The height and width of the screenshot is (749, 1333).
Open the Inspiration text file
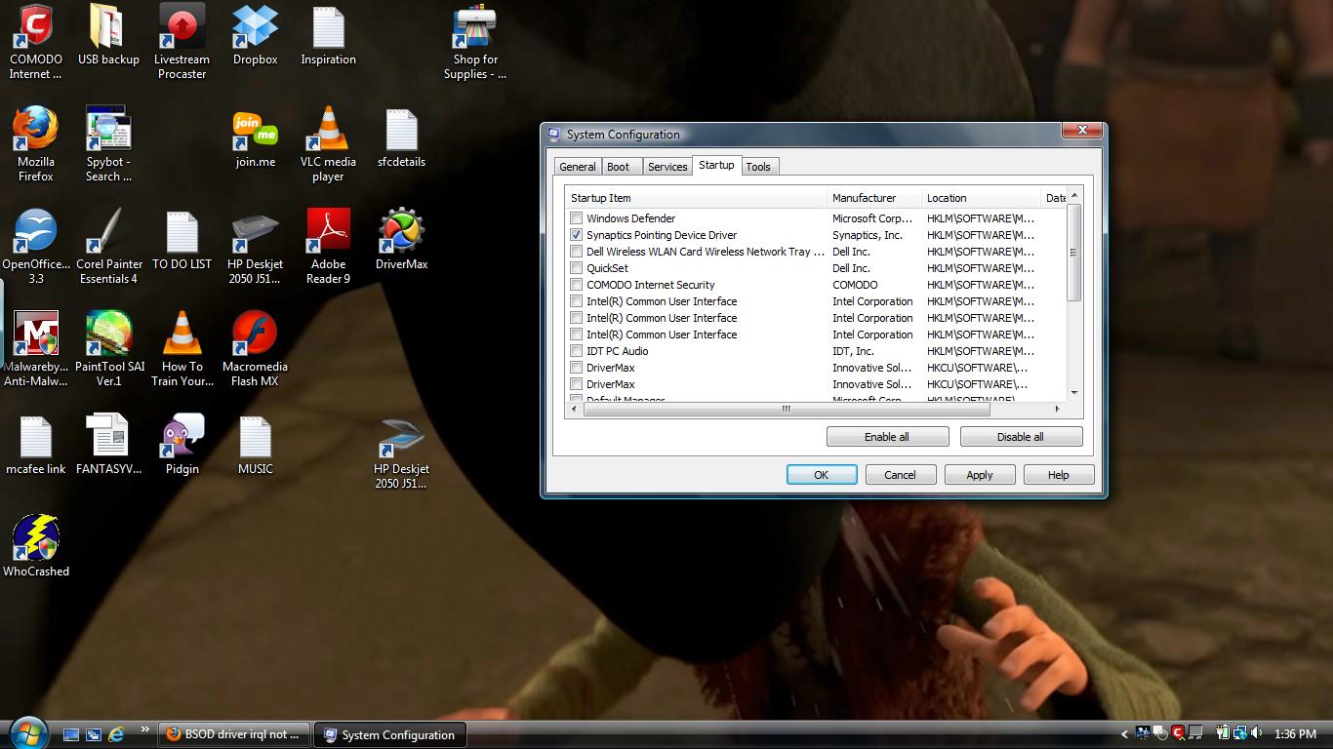click(x=328, y=36)
